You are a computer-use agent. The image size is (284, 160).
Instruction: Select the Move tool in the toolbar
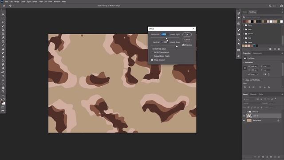pos(3,14)
